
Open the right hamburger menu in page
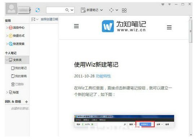tap(169, 27)
